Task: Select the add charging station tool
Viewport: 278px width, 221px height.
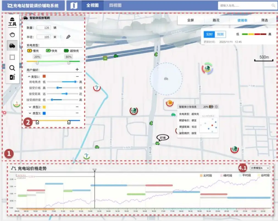Action: tap(12, 77)
